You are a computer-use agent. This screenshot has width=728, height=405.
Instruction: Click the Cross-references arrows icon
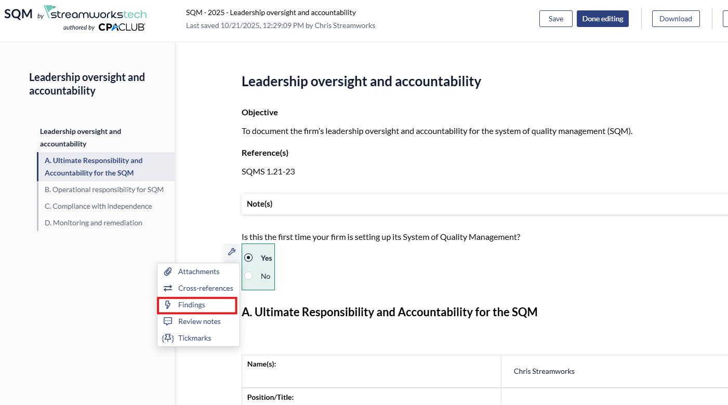point(168,288)
